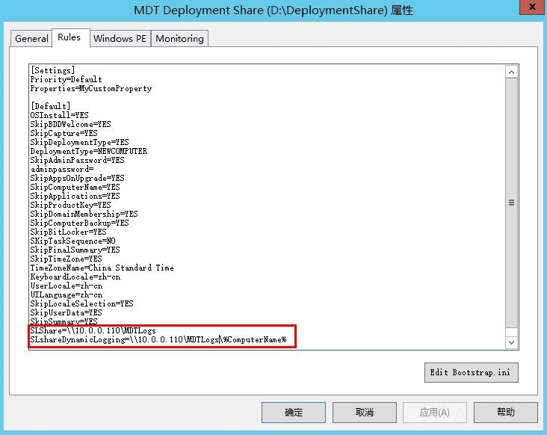Click the SLshareDynamicLogging line

pos(158,340)
